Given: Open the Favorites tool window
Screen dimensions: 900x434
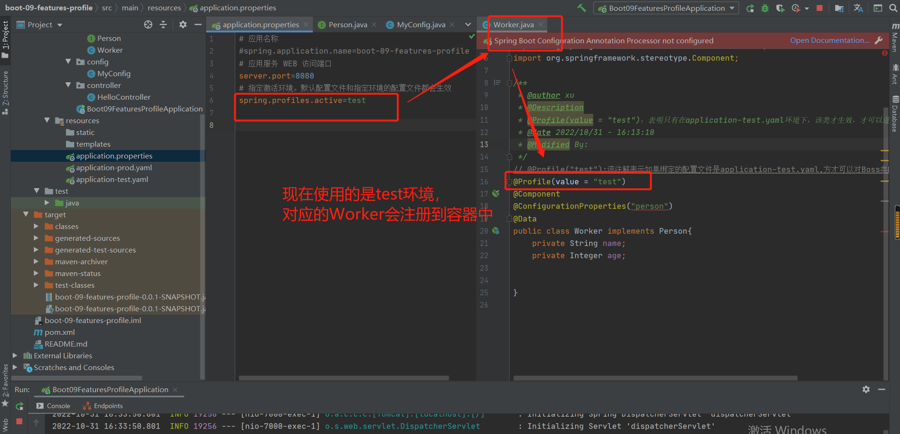Looking at the screenshot, I should tap(5, 385).
